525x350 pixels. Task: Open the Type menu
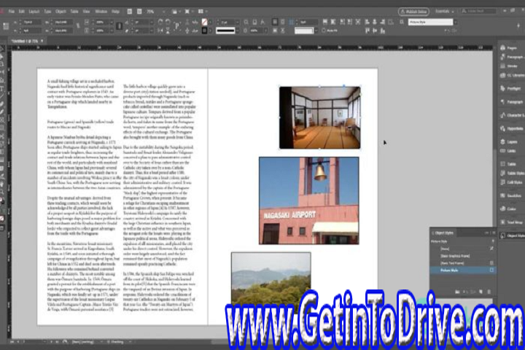[x=47, y=12]
